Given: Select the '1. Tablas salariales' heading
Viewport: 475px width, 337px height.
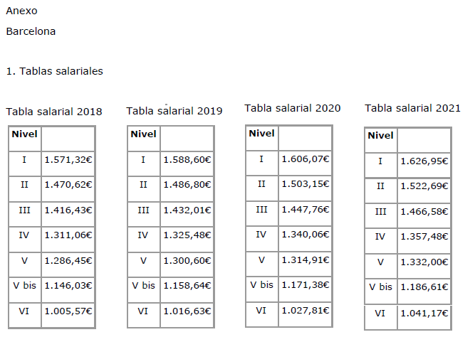Looking at the screenshot, I should pos(54,71).
